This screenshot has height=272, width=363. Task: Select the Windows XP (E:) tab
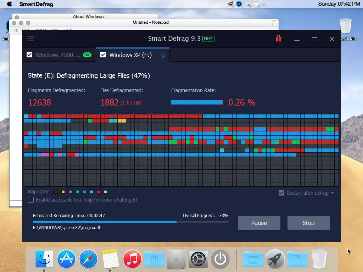(133, 55)
